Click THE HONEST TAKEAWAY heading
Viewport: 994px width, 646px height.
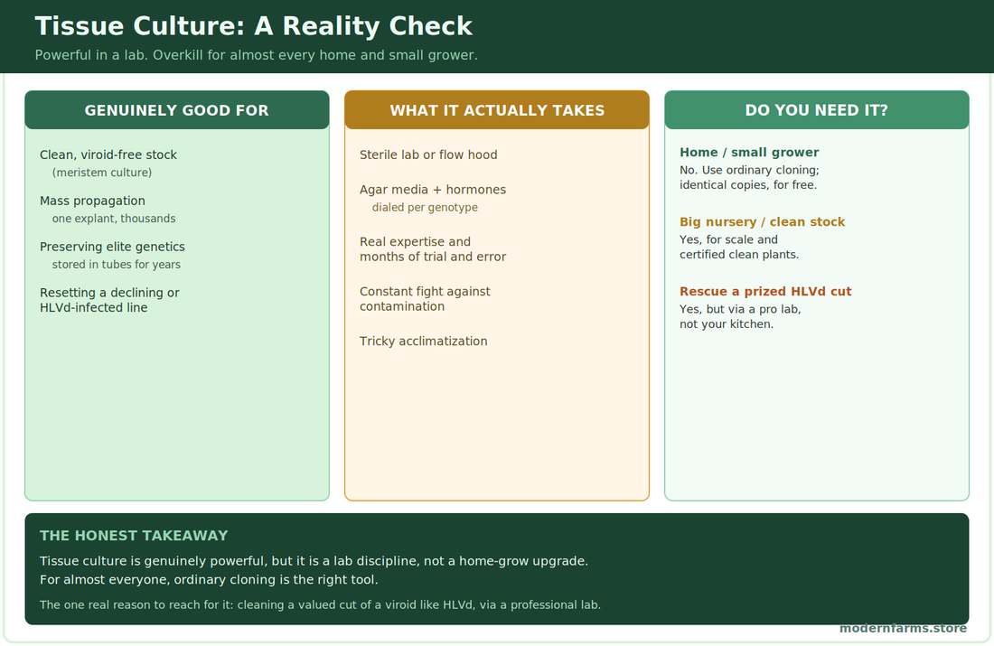coord(134,536)
